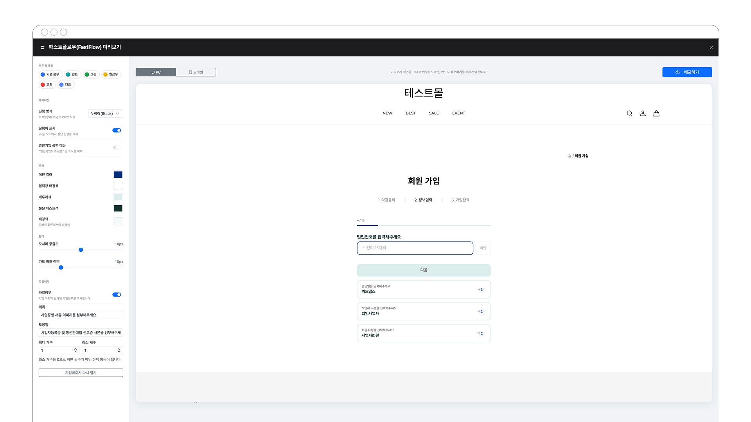Toggle the 진행바 표시 switch
The image size is (751, 422).
(x=117, y=131)
